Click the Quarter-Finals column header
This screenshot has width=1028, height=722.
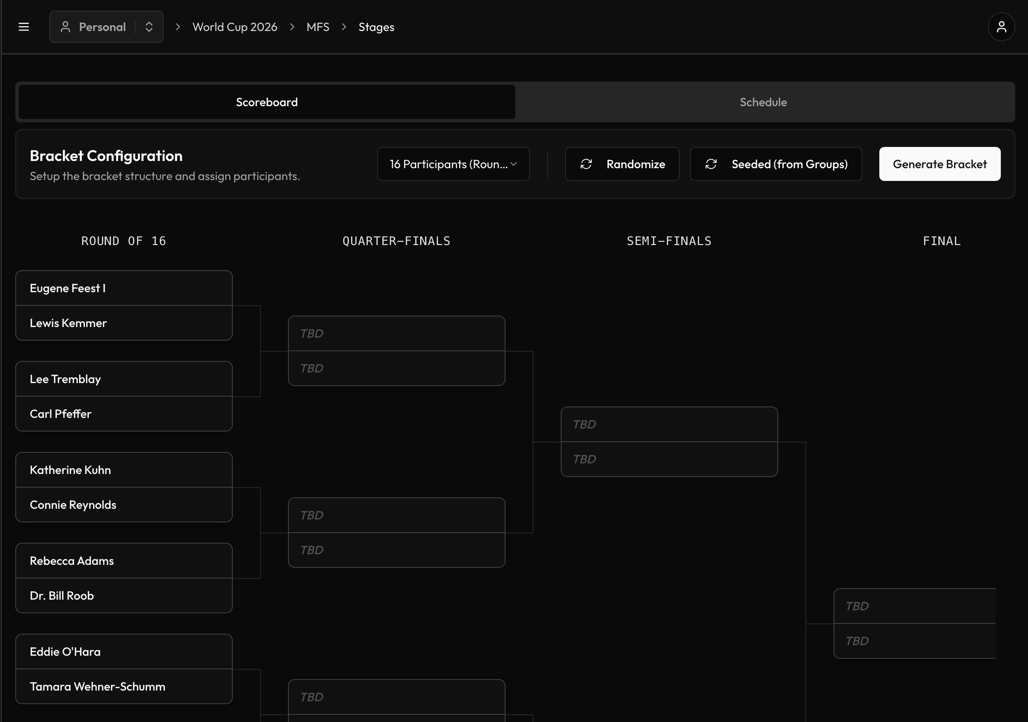click(x=396, y=241)
